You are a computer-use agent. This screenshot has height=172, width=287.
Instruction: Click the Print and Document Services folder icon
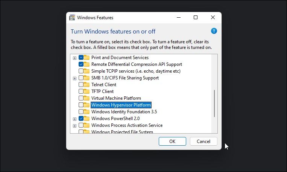87,58
